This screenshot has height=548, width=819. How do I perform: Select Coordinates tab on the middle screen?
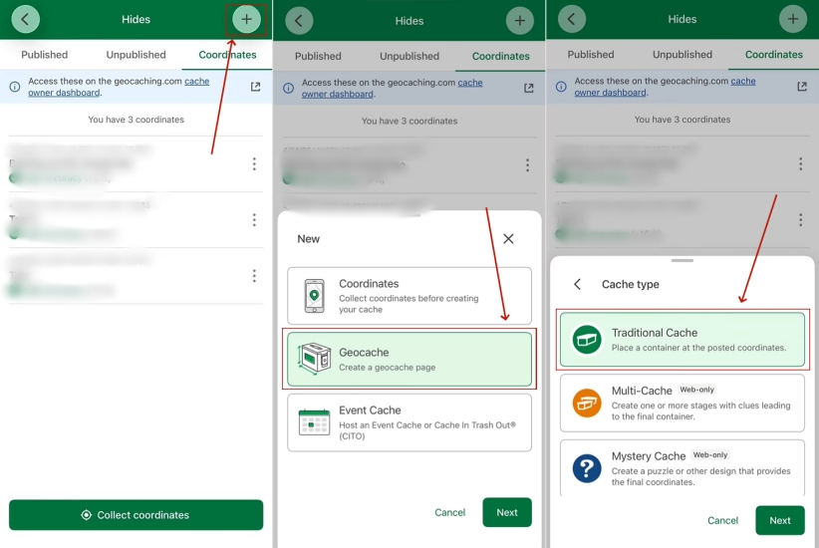pos(500,56)
